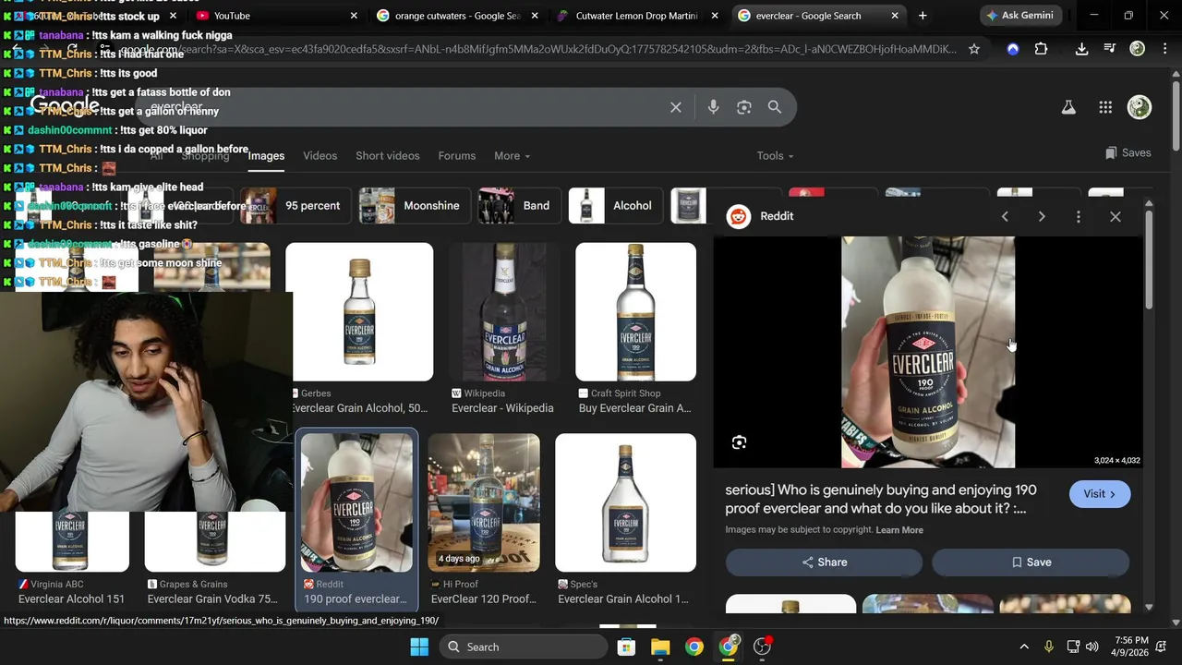Go to next image in preview panel
This screenshot has width=1182, height=665.
pyautogui.click(x=1042, y=216)
